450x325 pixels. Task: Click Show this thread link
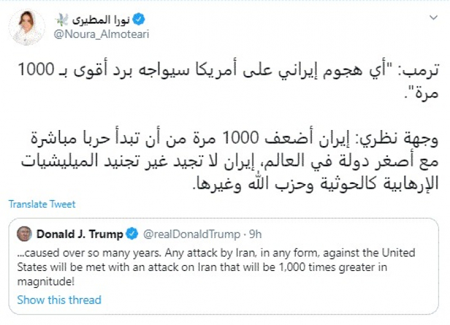pos(59,299)
